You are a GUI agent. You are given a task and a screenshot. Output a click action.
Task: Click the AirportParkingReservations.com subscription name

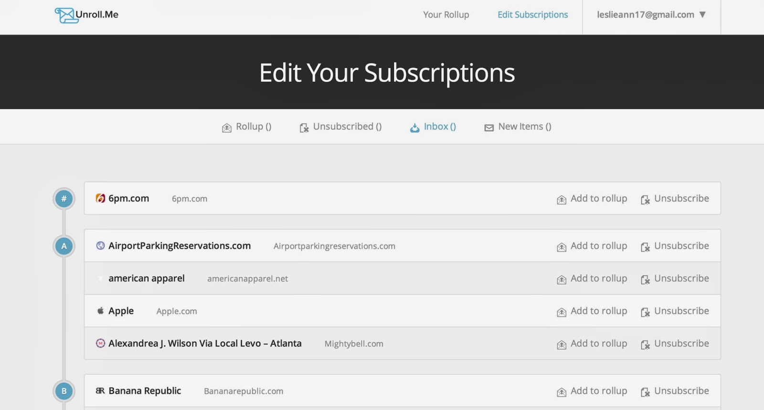(180, 246)
